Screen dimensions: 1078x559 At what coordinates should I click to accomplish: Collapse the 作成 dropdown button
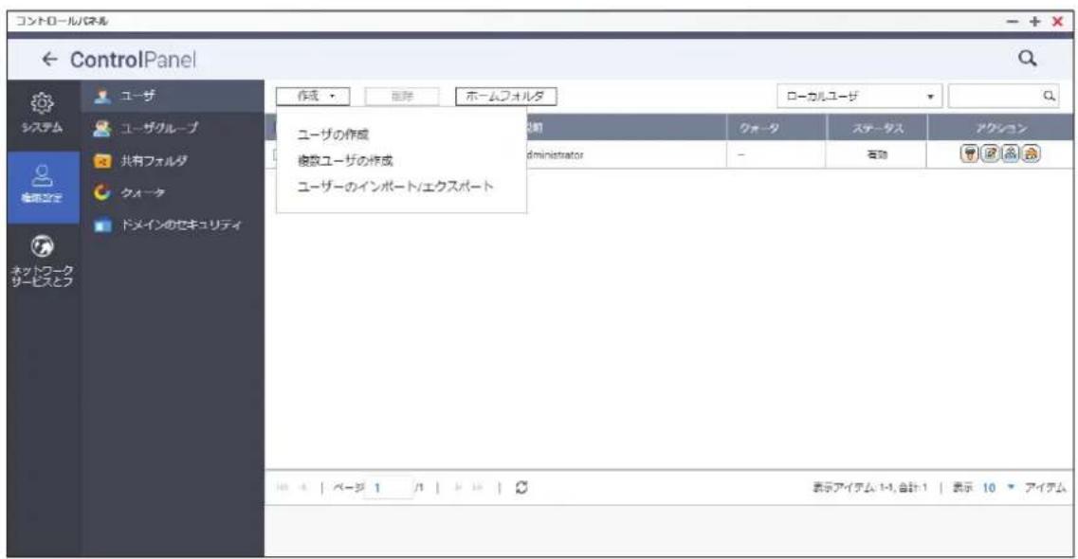pos(313,96)
